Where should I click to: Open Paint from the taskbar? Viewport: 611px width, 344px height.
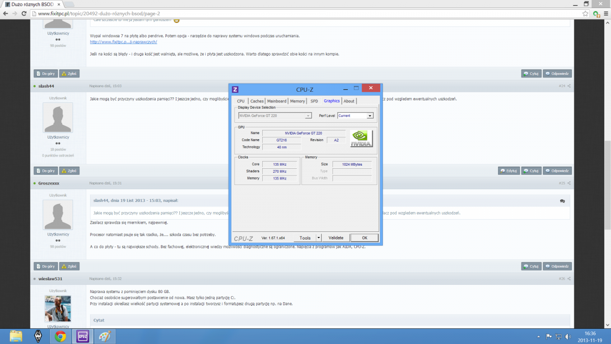tap(105, 336)
